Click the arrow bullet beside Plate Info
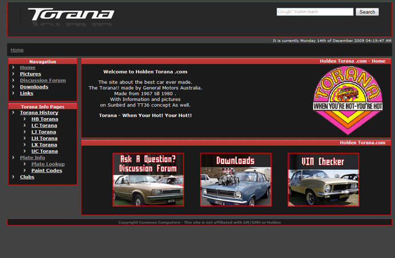The width and height of the screenshot is (395, 258). tap(13, 157)
